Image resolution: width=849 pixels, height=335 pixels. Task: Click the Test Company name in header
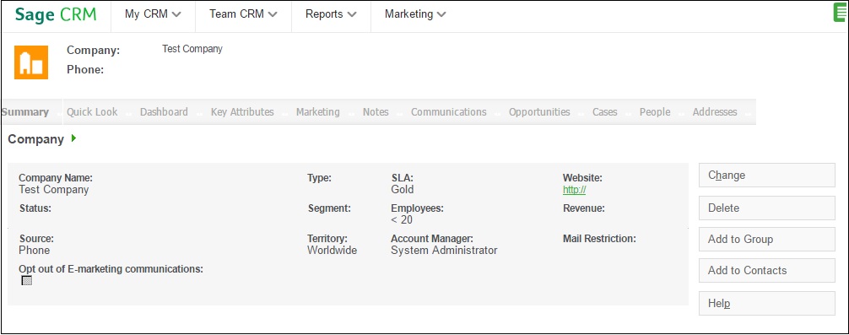click(x=192, y=49)
